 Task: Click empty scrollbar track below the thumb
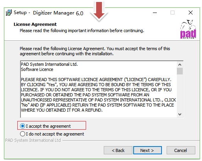[x=180, y=93]
